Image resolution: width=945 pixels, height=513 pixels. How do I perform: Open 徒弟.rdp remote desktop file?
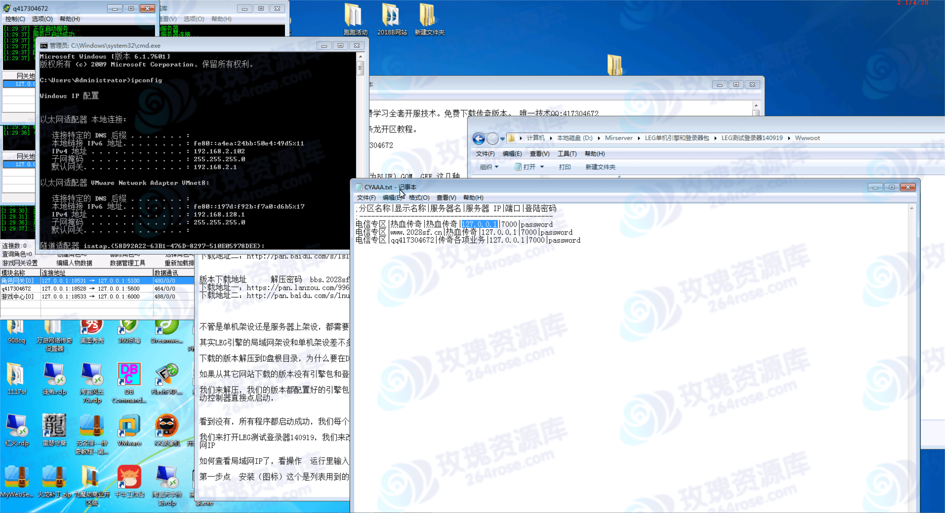(x=54, y=378)
